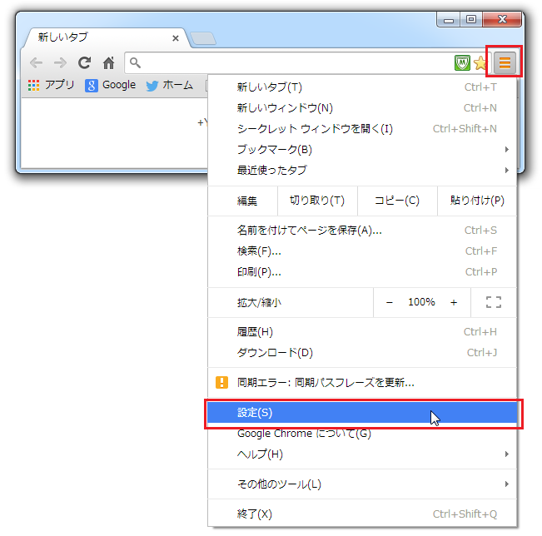Increase zoom with the plus button
Image resolution: width=542 pixels, height=536 pixels.
(x=454, y=302)
